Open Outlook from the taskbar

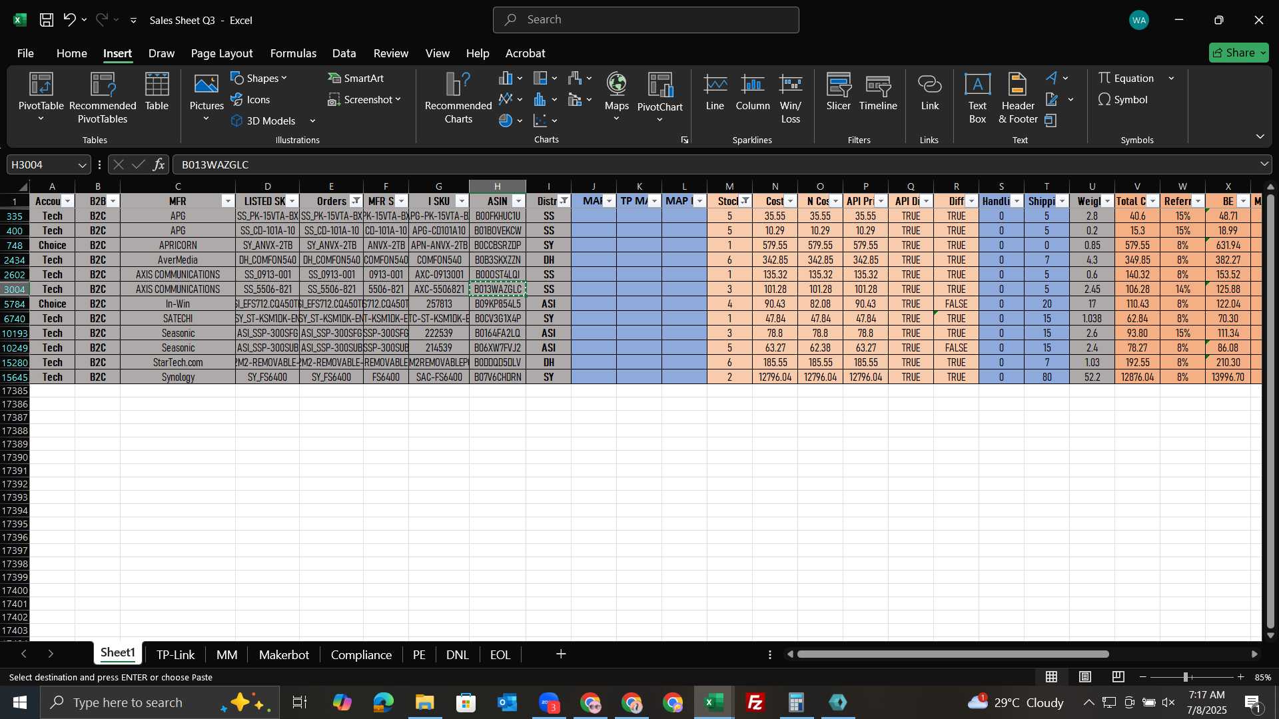click(x=507, y=702)
